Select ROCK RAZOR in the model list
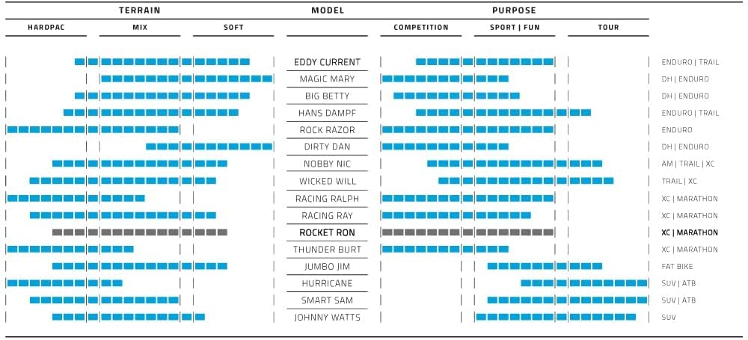748x340 pixels. coord(327,130)
